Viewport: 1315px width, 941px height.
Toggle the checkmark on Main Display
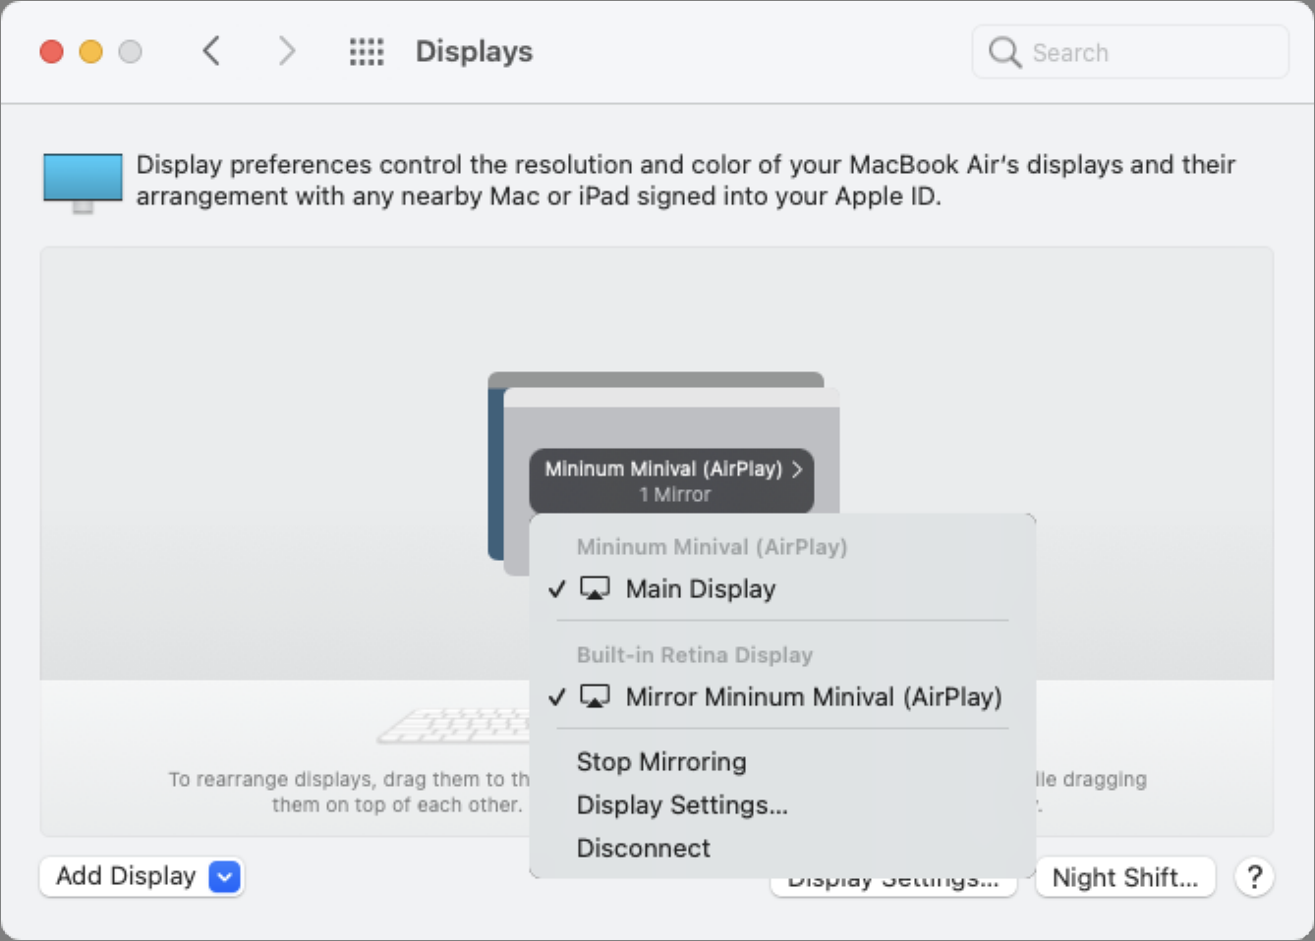[x=557, y=589]
